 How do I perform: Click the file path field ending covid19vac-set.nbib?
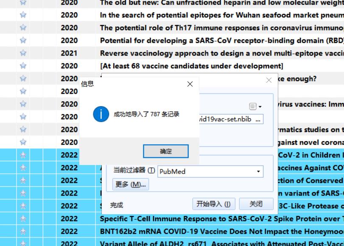(231, 119)
